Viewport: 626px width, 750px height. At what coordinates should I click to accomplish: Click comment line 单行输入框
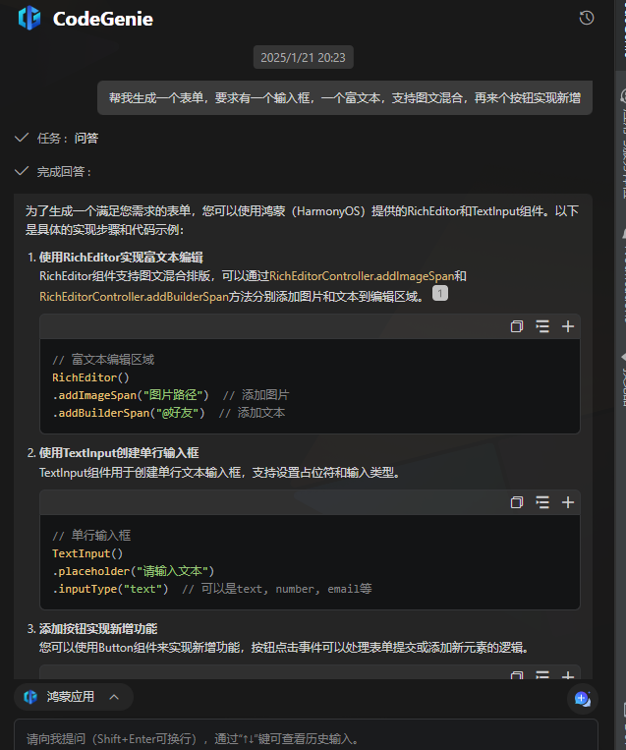click(91, 536)
